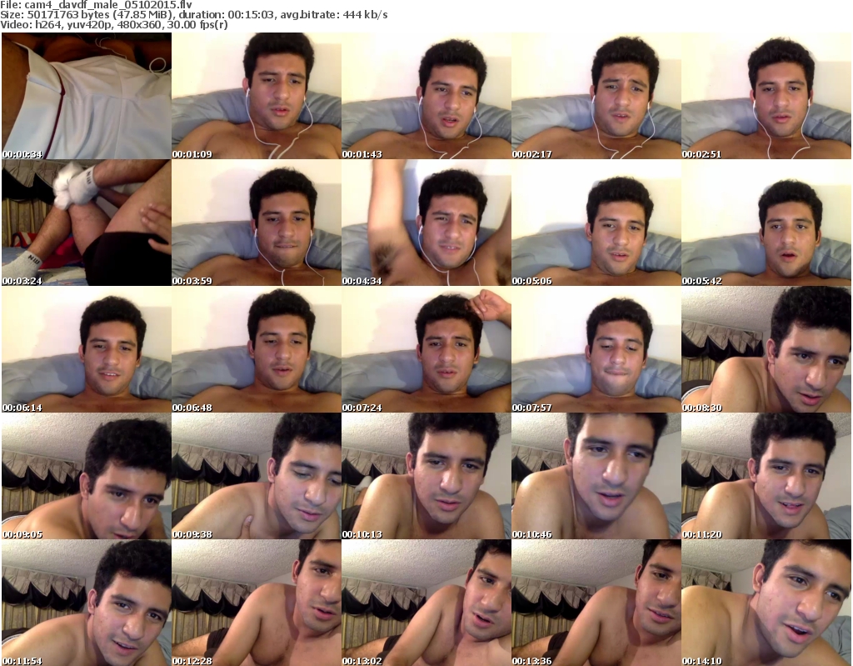Choose the 00:11:54 preview frame

point(87,603)
